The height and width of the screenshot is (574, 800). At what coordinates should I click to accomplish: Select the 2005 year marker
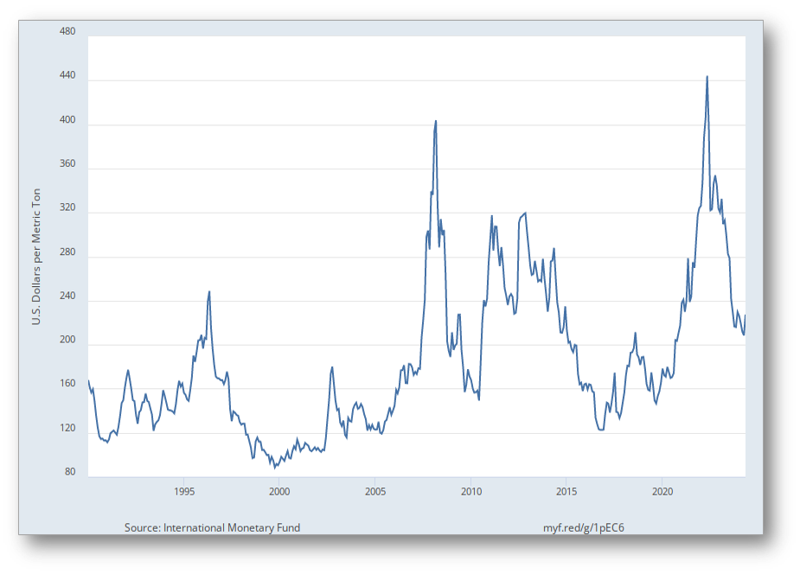tap(375, 492)
